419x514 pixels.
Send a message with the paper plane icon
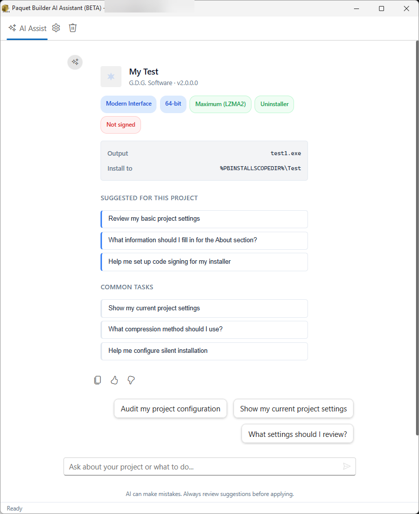(347, 466)
